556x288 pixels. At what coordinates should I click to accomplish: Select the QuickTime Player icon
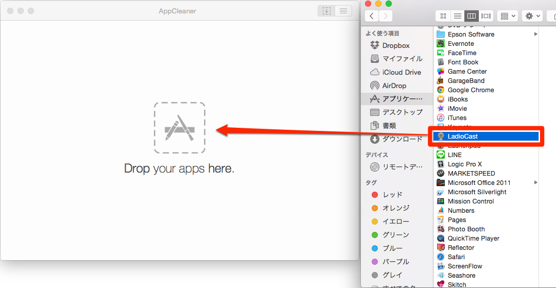tap(441, 239)
